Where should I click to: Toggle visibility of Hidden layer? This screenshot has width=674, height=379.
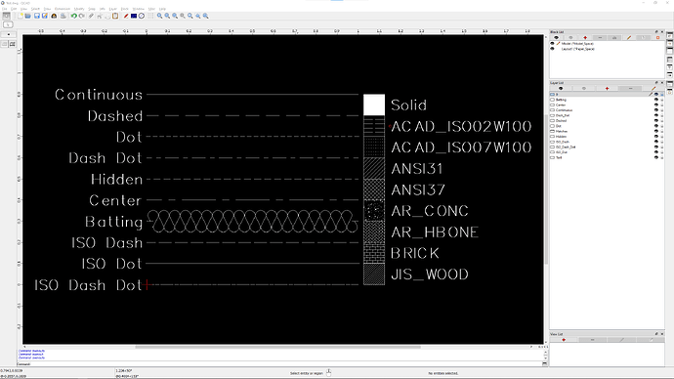[656, 137]
